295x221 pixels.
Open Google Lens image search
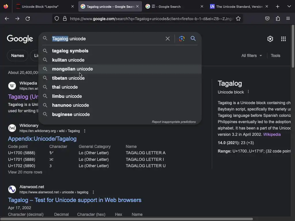(x=181, y=39)
